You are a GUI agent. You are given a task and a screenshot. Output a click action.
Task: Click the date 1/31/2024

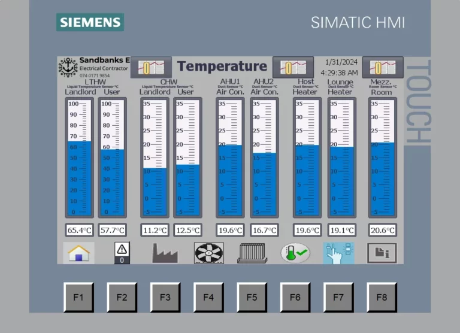click(341, 62)
